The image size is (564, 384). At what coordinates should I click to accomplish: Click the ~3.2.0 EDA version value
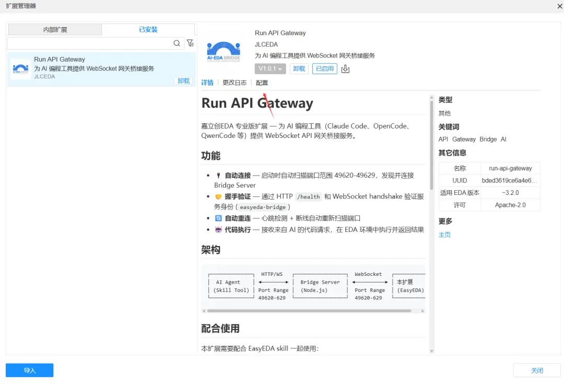[x=510, y=193]
